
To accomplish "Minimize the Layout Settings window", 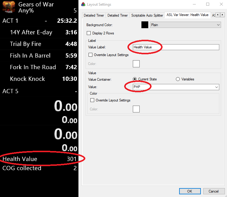I will pyautogui.click(x=194, y=4).
